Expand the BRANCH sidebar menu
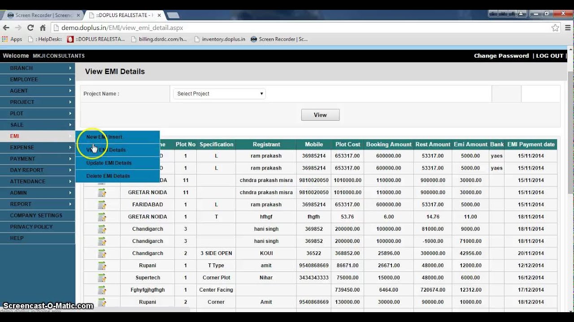 (x=38, y=68)
